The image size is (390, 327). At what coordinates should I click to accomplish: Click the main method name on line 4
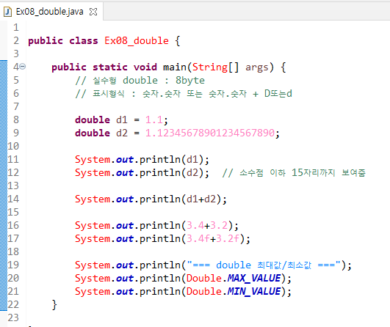(x=175, y=67)
